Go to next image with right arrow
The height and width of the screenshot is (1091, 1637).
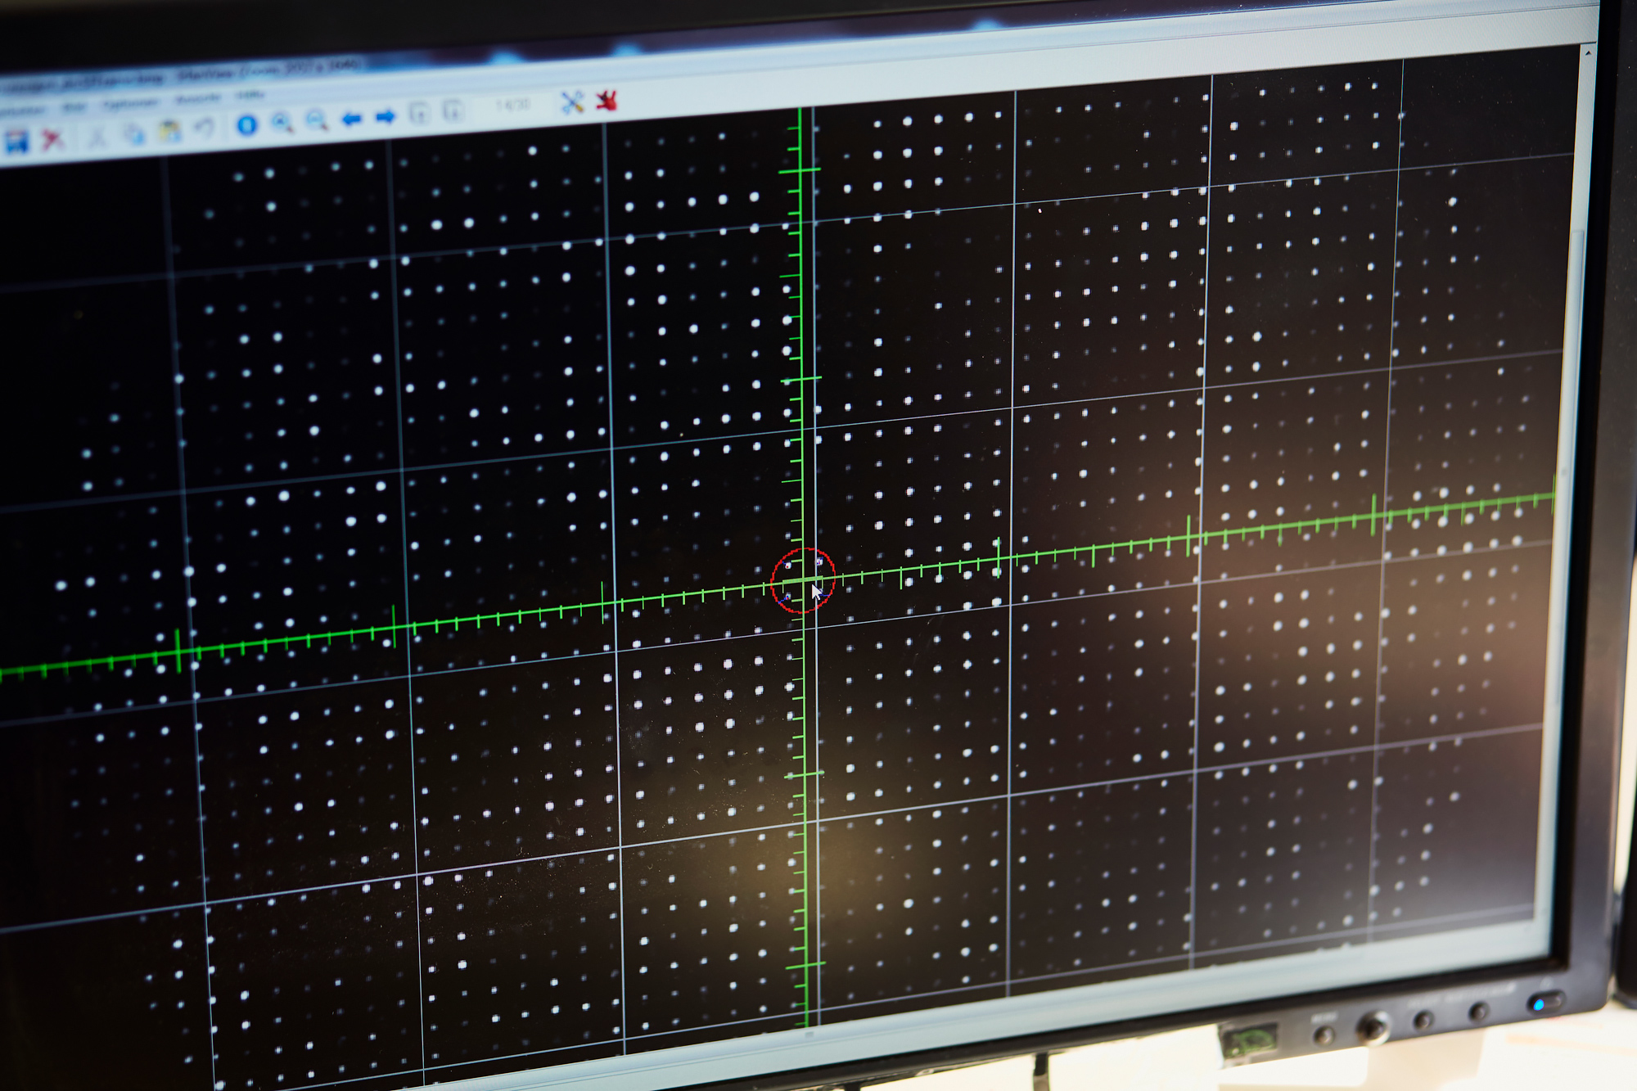(386, 117)
